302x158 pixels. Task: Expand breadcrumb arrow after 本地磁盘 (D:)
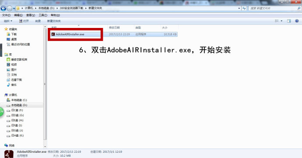click(x=57, y=8)
